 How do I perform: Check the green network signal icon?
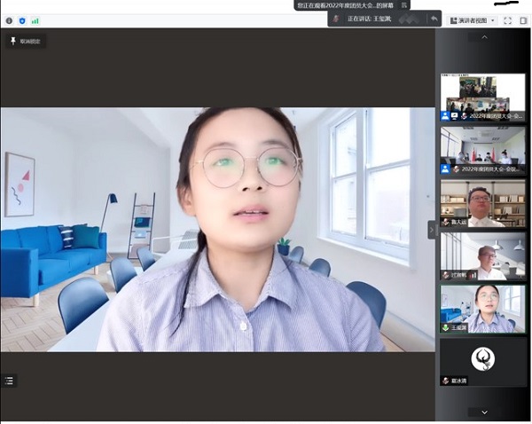(x=35, y=20)
